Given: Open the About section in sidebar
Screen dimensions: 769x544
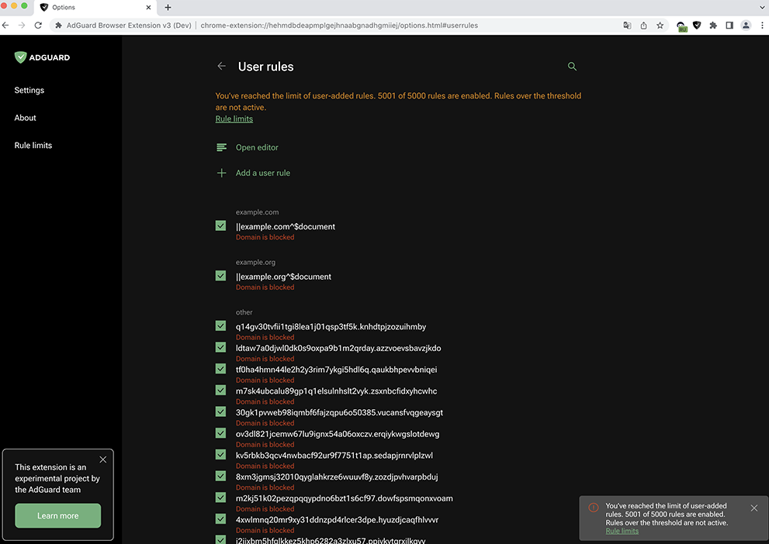Looking at the screenshot, I should 26,118.
